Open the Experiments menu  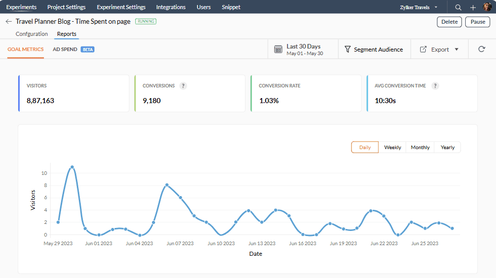pyautogui.click(x=21, y=7)
